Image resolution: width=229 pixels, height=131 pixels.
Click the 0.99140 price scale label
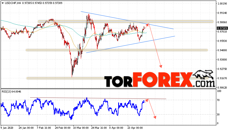click(x=222, y=13)
